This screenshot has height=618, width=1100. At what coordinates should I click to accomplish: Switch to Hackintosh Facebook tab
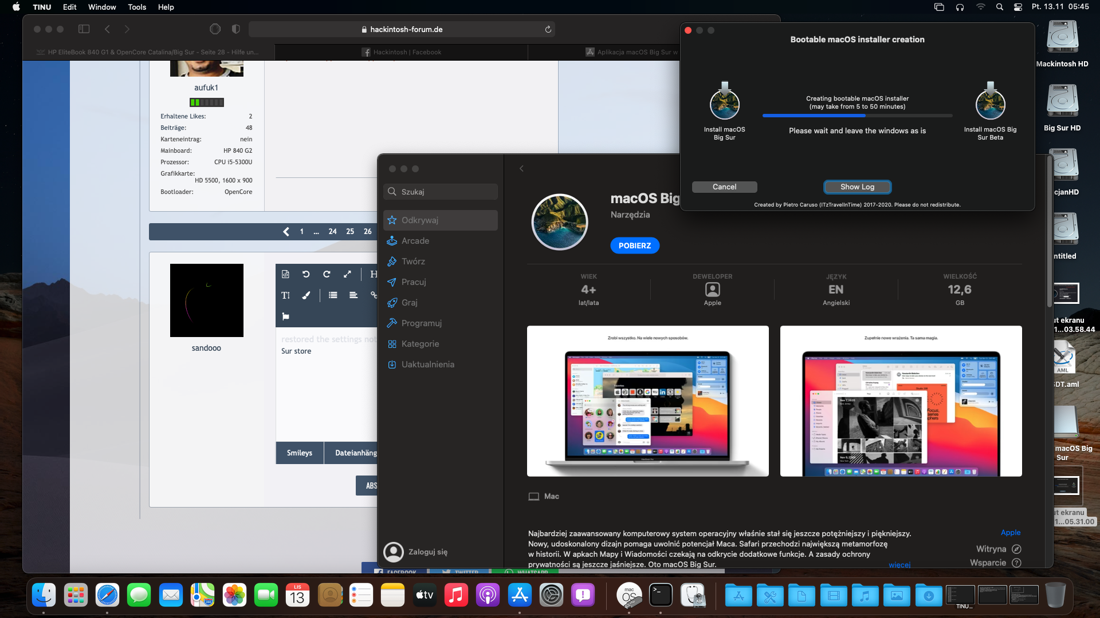click(401, 52)
